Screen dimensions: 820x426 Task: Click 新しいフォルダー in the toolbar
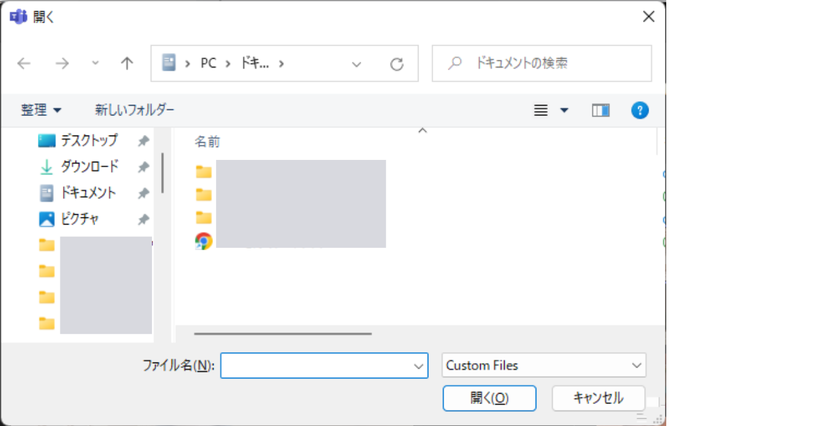click(x=134, y=110)
